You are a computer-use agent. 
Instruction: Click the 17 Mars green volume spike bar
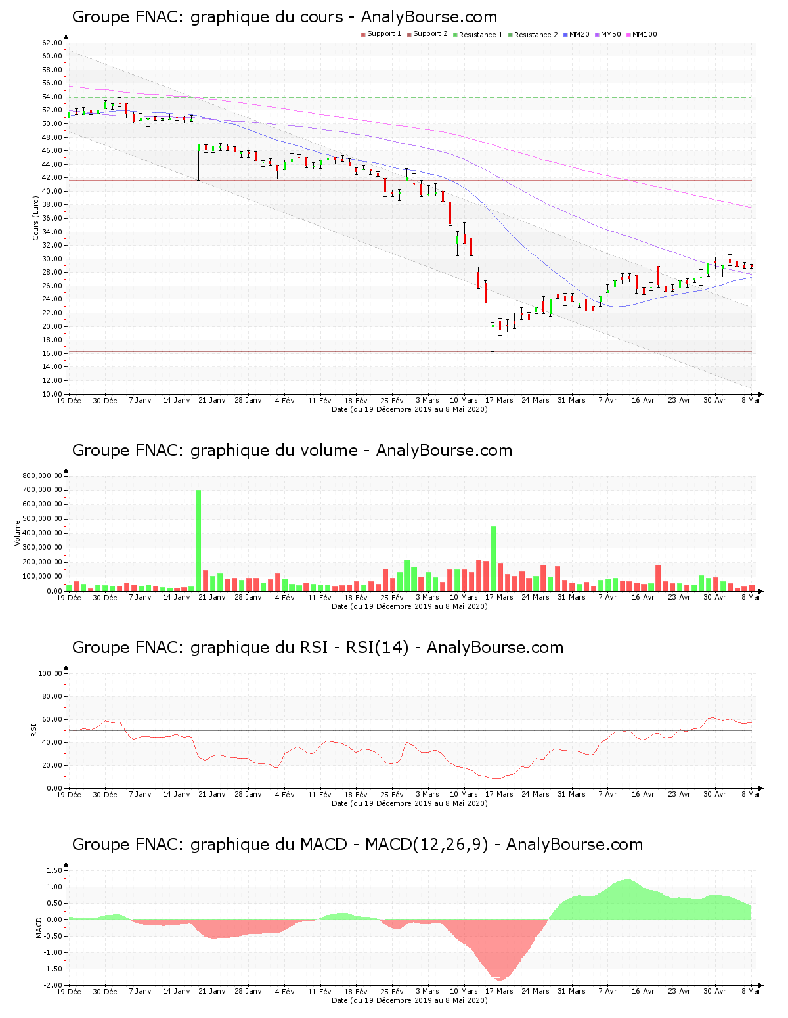click(493, 558)
